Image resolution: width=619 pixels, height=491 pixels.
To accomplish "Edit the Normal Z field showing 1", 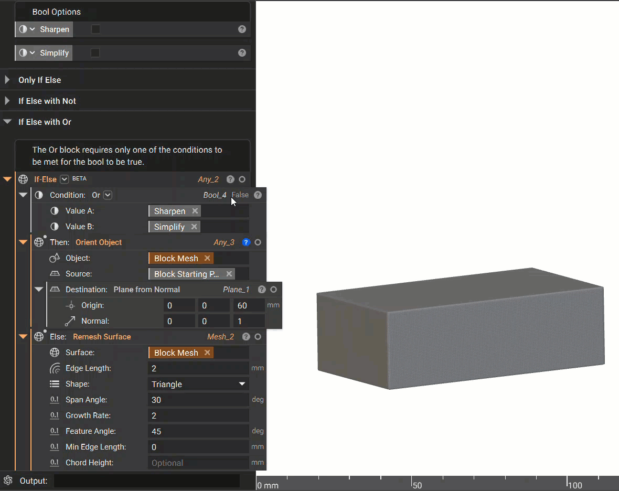I will (x=249, y=321).
